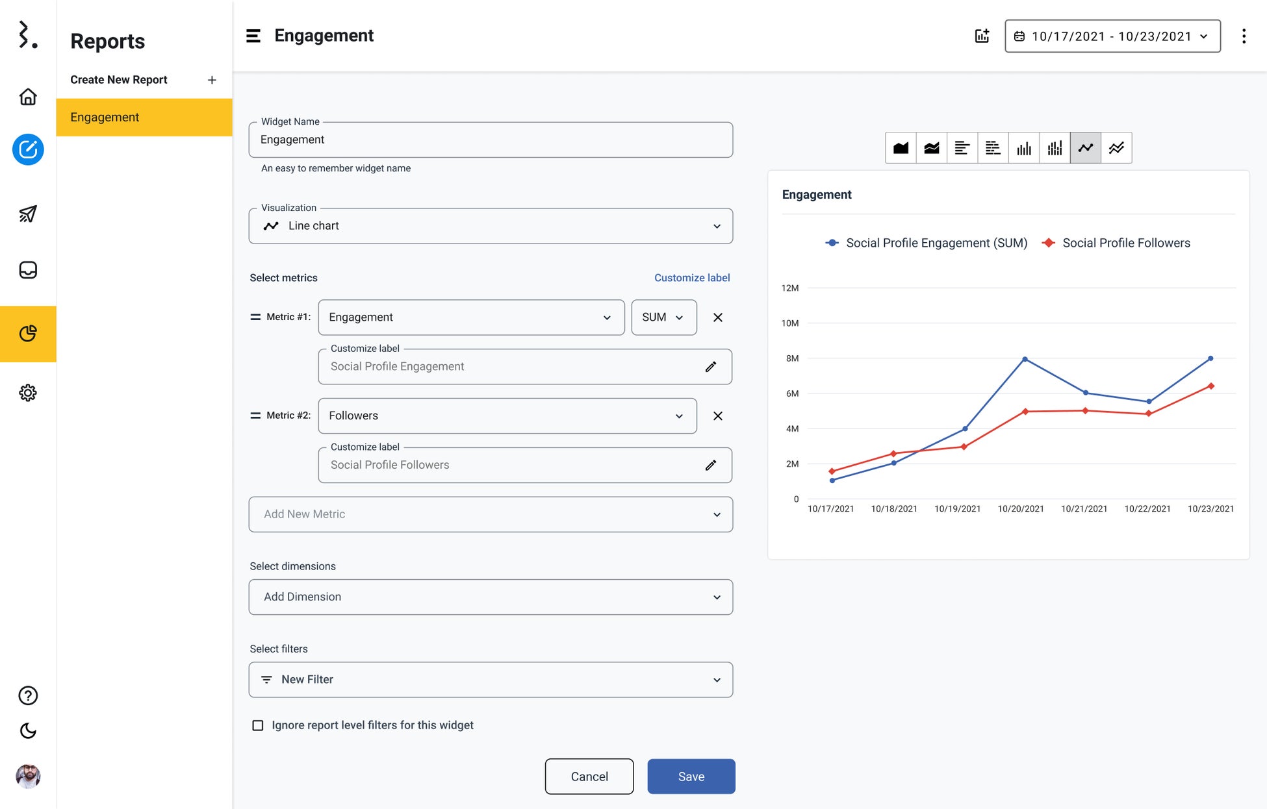Click the Widget Name input field

(x=491, y=140)
